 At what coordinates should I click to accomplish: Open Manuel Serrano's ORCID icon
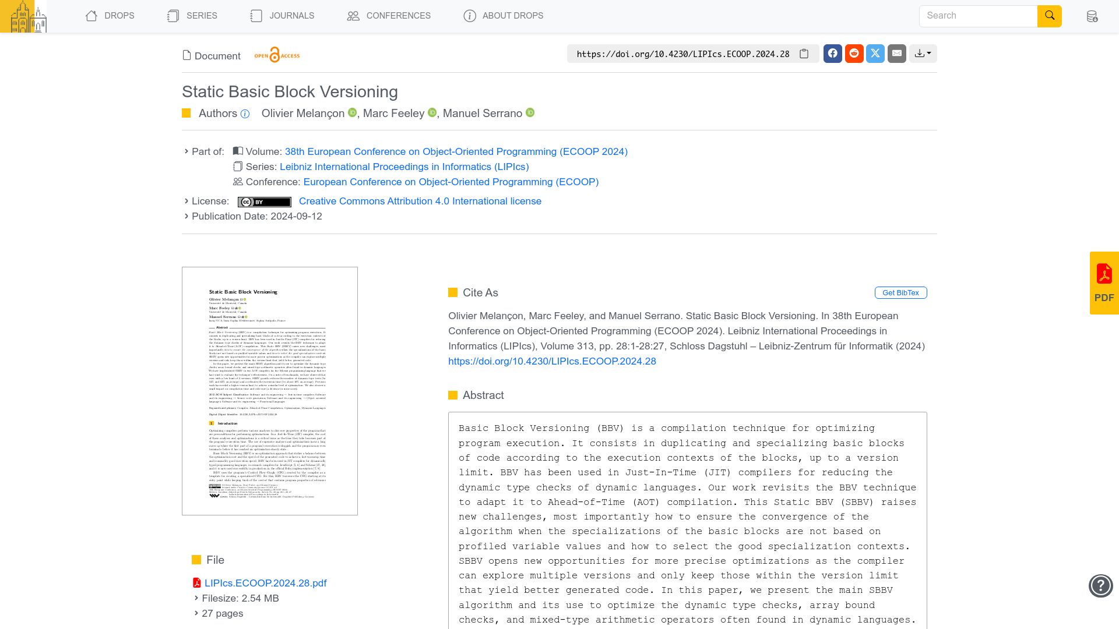[530, 112]
